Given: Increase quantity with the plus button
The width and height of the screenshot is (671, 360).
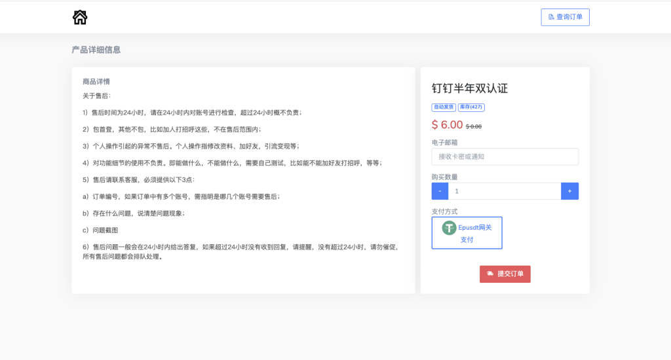Looking at the screenshot, I should point(569,191).
